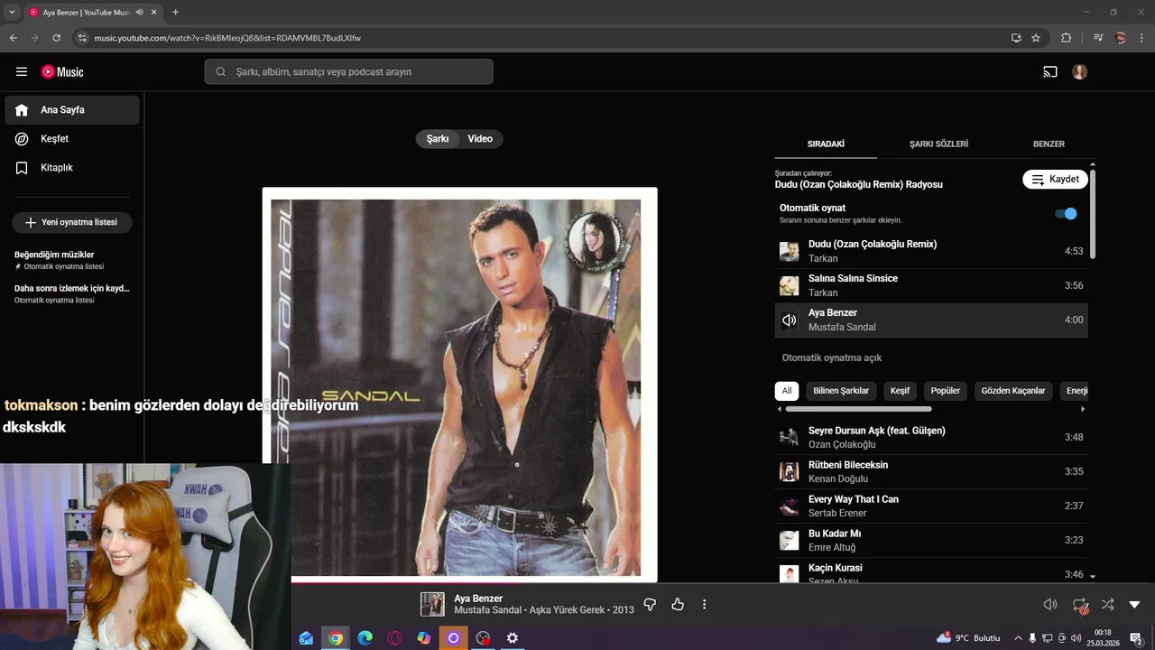Open the cast to device icon
The width and height of the screenshot is (1155, 650).
coord(1050,72)
